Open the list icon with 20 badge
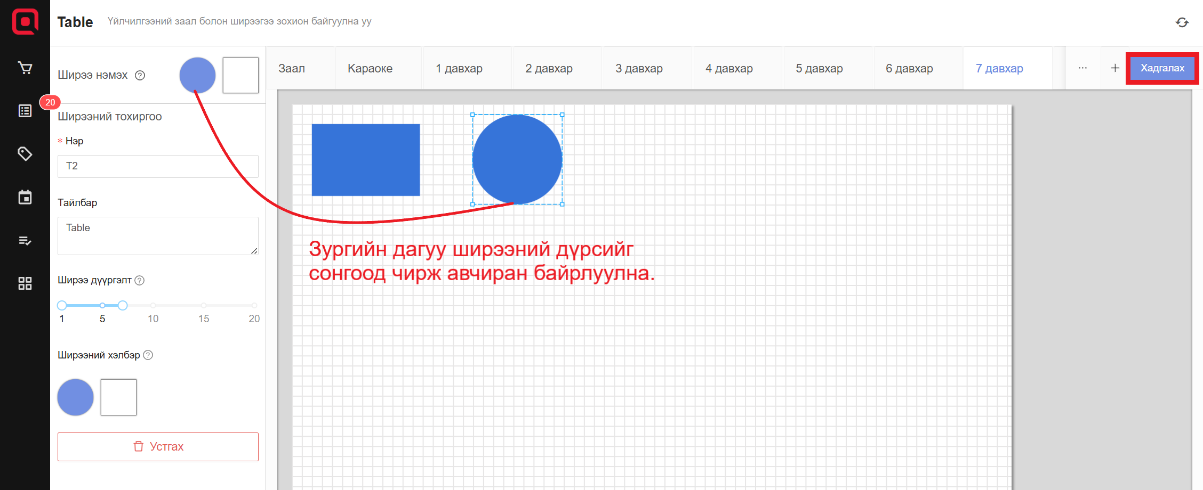Image resolution: width=1203 pixels, height=490 pixels. coord(25,111)
